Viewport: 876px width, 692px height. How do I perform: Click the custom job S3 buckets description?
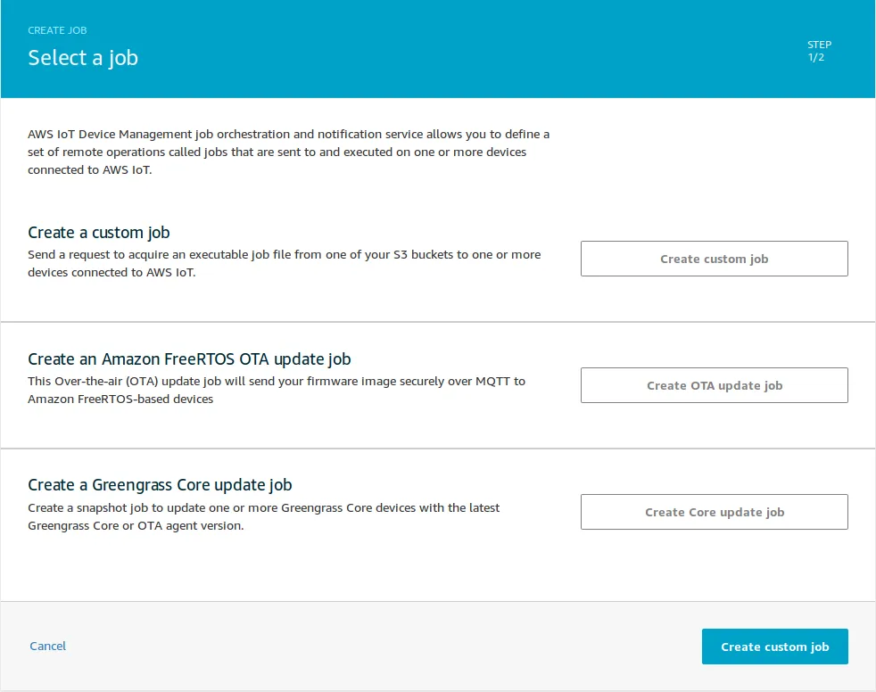point(284,263)
